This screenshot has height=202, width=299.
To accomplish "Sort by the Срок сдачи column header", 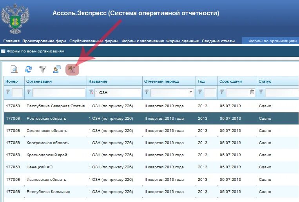I will pyautogui.click(x=237, y=81).
